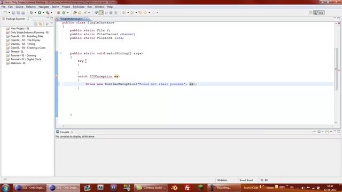Open the Search toolbar dropdown arrow

[89, 13]
